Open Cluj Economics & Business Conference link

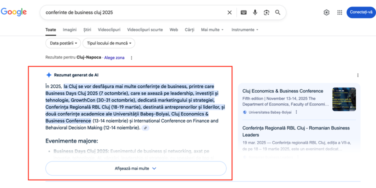(x=283, y=91)
